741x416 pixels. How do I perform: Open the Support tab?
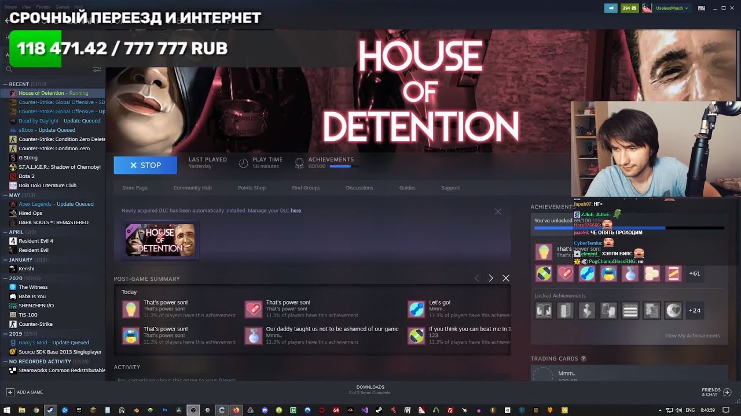[x=450, y=188]
